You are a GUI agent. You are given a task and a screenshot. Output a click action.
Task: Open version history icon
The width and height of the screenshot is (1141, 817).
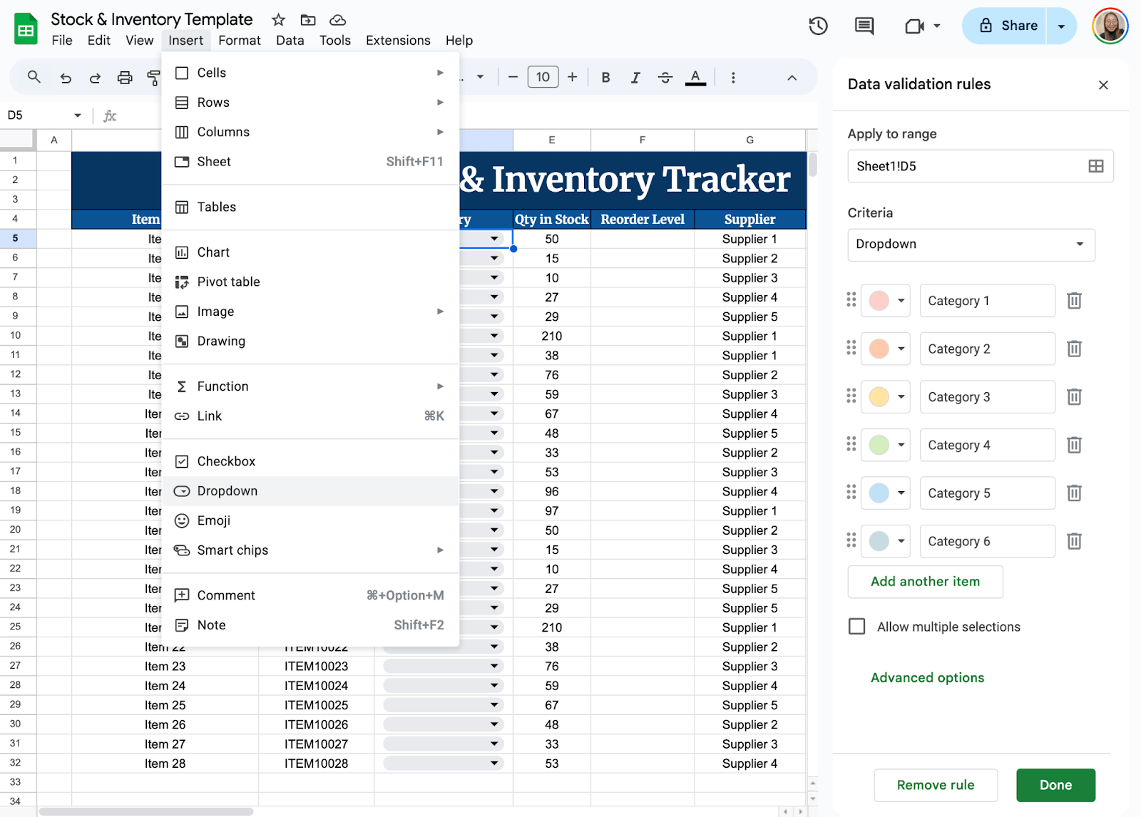point(818,26)
